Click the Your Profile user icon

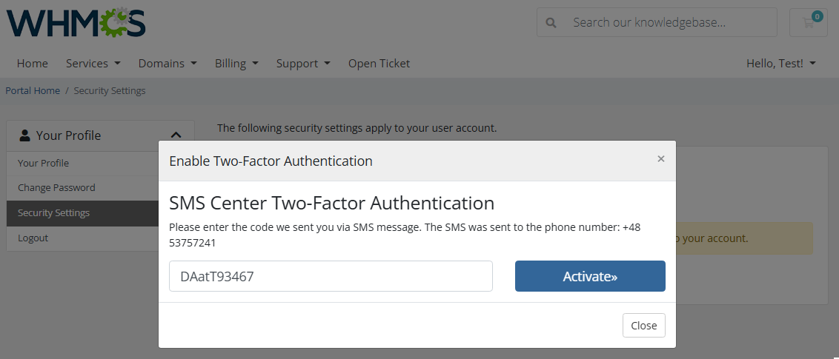25,135
